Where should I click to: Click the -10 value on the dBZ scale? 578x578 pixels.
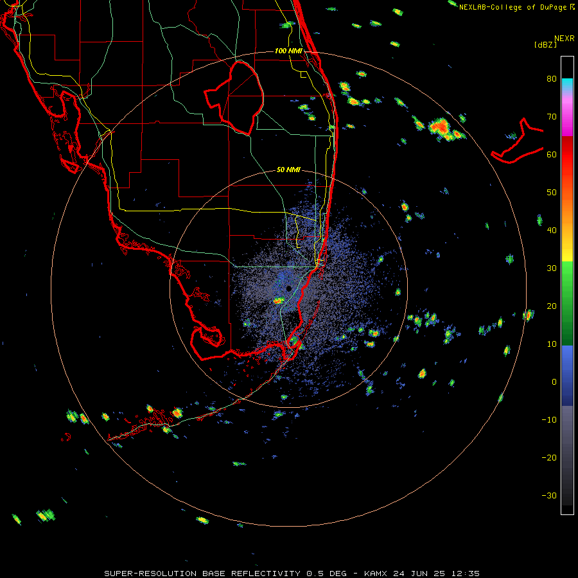[x=549, y=420]
